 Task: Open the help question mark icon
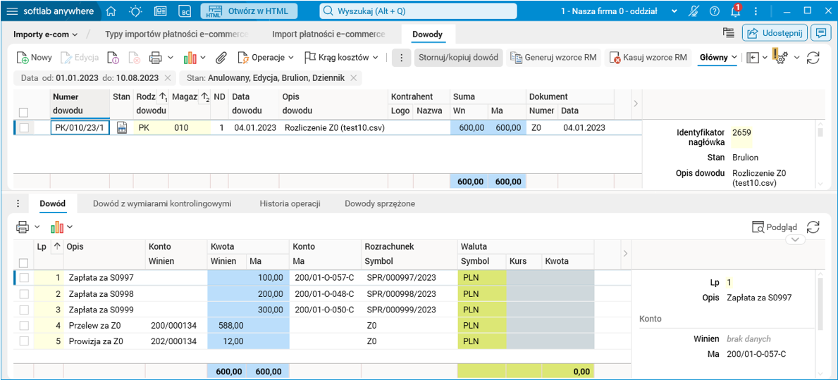[x=715, y=11]
